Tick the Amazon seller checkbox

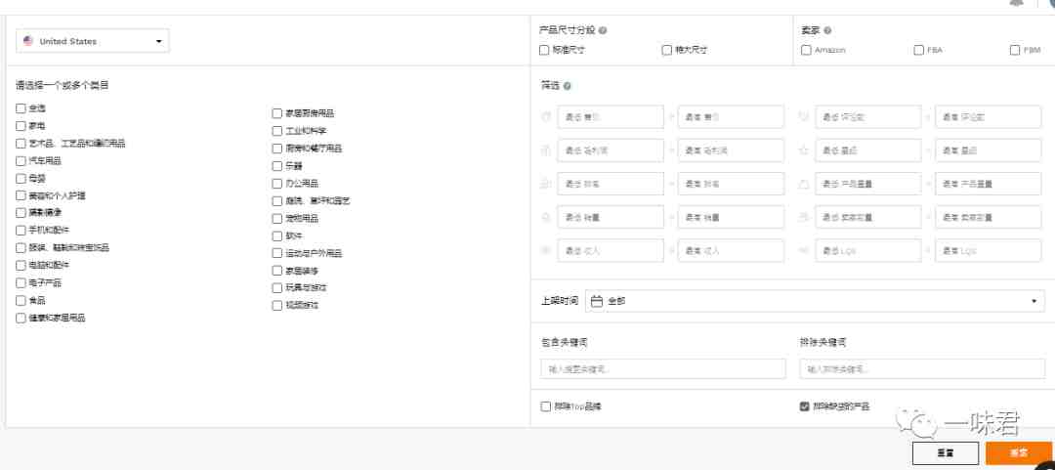click(806, 50)
